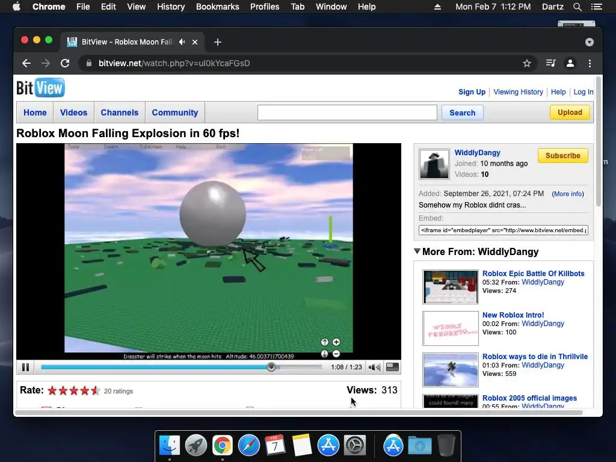Open Launchpad in the Dock
The image size is (616, 462).
pyautogui.click(x=196, y=446)
